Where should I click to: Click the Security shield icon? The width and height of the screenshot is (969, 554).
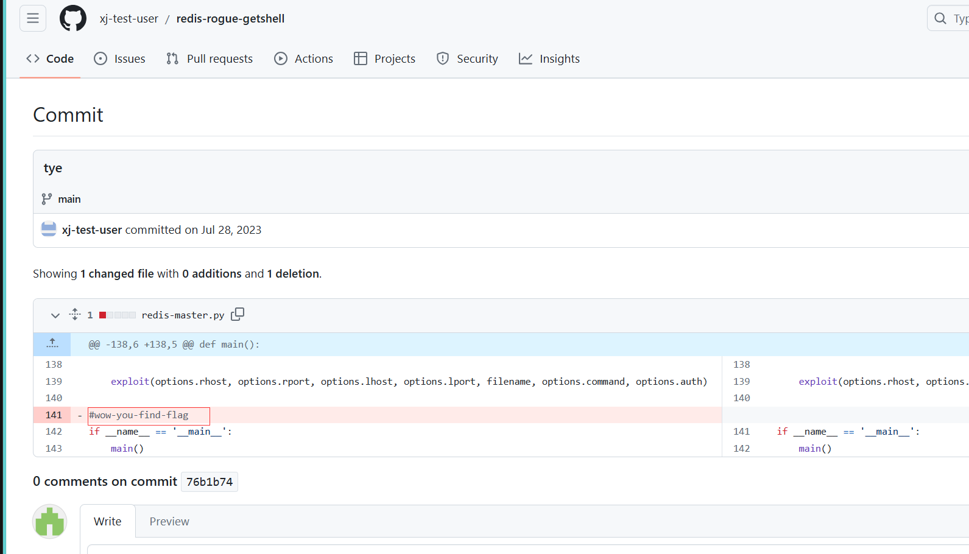tap(443, 58)
